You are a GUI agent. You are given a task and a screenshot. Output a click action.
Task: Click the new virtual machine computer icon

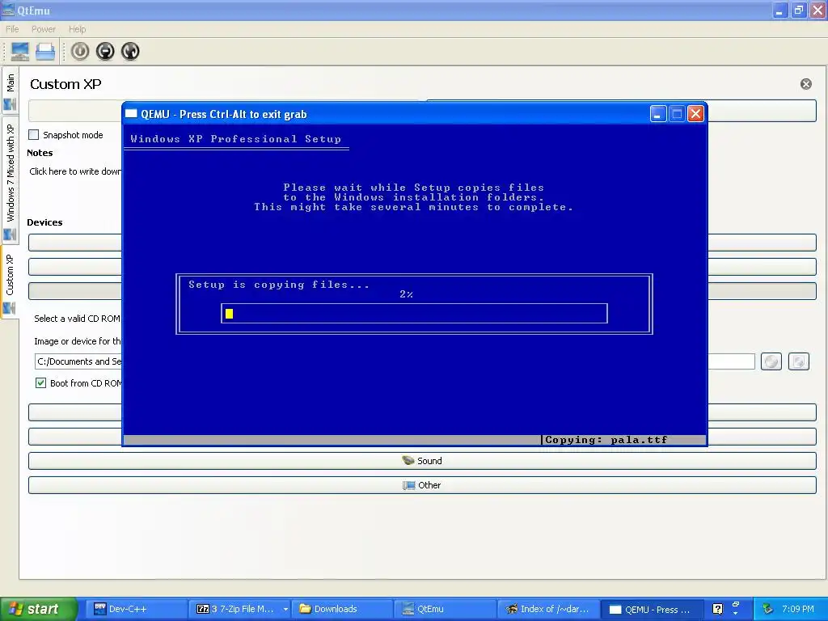pyautogui.click(x=20, y=51)
